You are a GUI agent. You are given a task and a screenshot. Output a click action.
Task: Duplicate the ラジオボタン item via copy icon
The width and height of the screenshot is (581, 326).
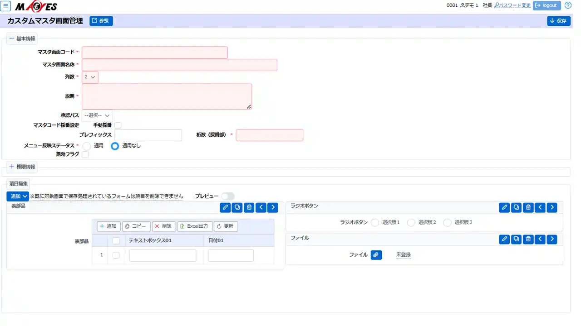516,207
